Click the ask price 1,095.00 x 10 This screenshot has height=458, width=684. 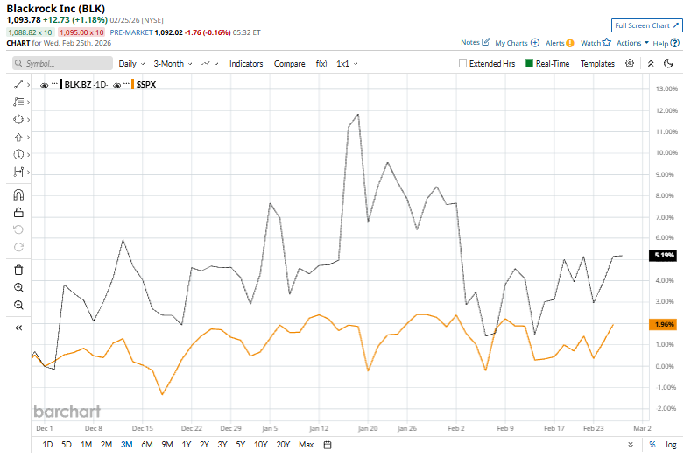81,32
